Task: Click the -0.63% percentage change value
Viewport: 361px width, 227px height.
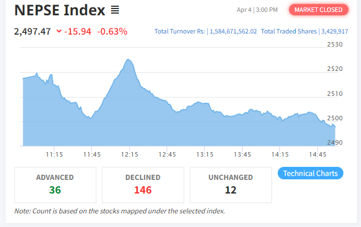Action: [112, 31]
